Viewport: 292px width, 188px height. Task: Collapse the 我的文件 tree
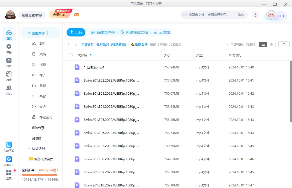click(x=29, y=33)
